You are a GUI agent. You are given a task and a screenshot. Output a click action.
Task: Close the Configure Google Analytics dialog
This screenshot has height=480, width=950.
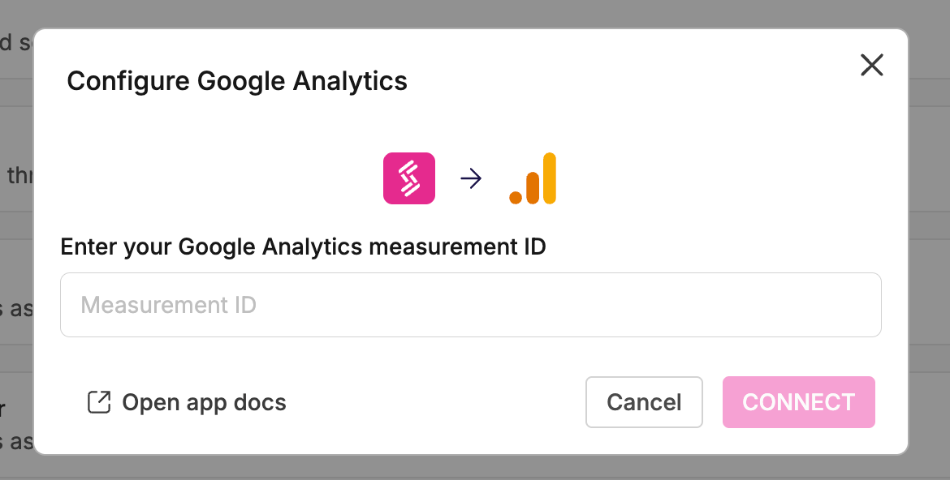pos(871,65)
